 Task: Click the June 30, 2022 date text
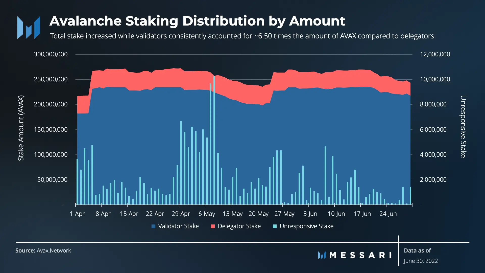pyautogui.click(x=421, y=261)
